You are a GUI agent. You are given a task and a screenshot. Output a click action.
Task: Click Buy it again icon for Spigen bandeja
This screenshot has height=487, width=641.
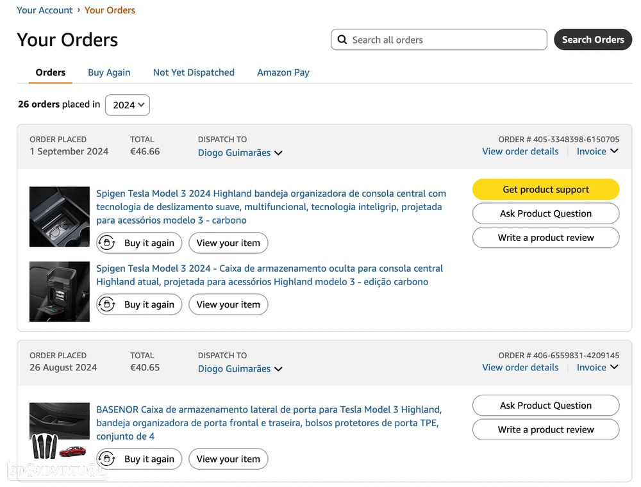(106, 243)
